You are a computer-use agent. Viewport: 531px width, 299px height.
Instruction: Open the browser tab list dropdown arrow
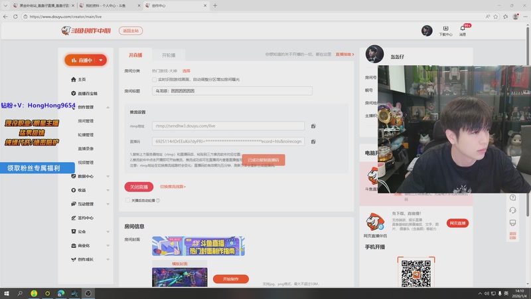(5, 5)
